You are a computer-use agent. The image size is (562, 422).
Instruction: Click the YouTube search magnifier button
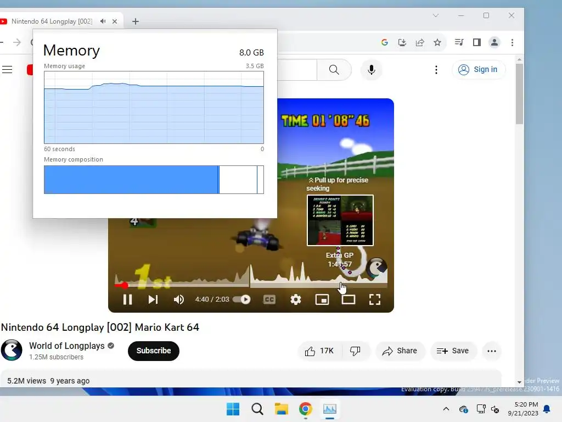[x=334, y=70]
